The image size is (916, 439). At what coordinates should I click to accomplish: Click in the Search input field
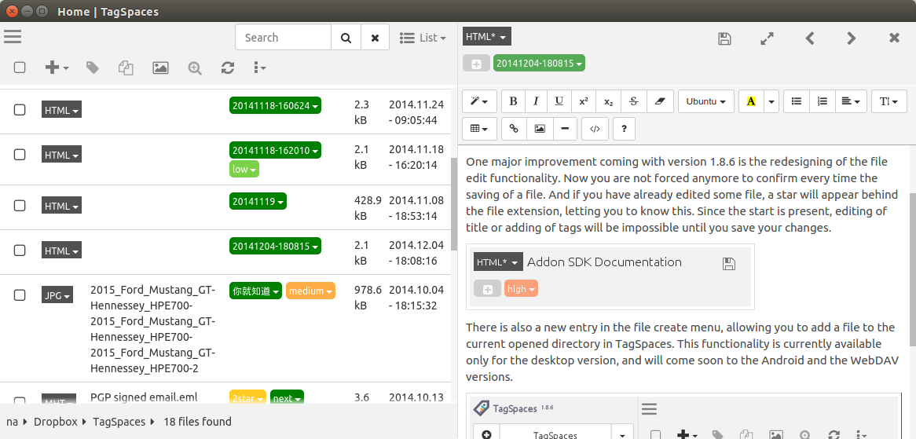click(x=284, y=38)
